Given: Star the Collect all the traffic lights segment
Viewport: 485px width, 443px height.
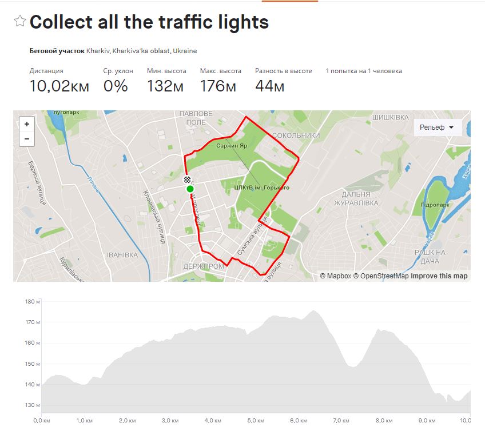Looking at the screenshot, I should [x=20, y=21].
